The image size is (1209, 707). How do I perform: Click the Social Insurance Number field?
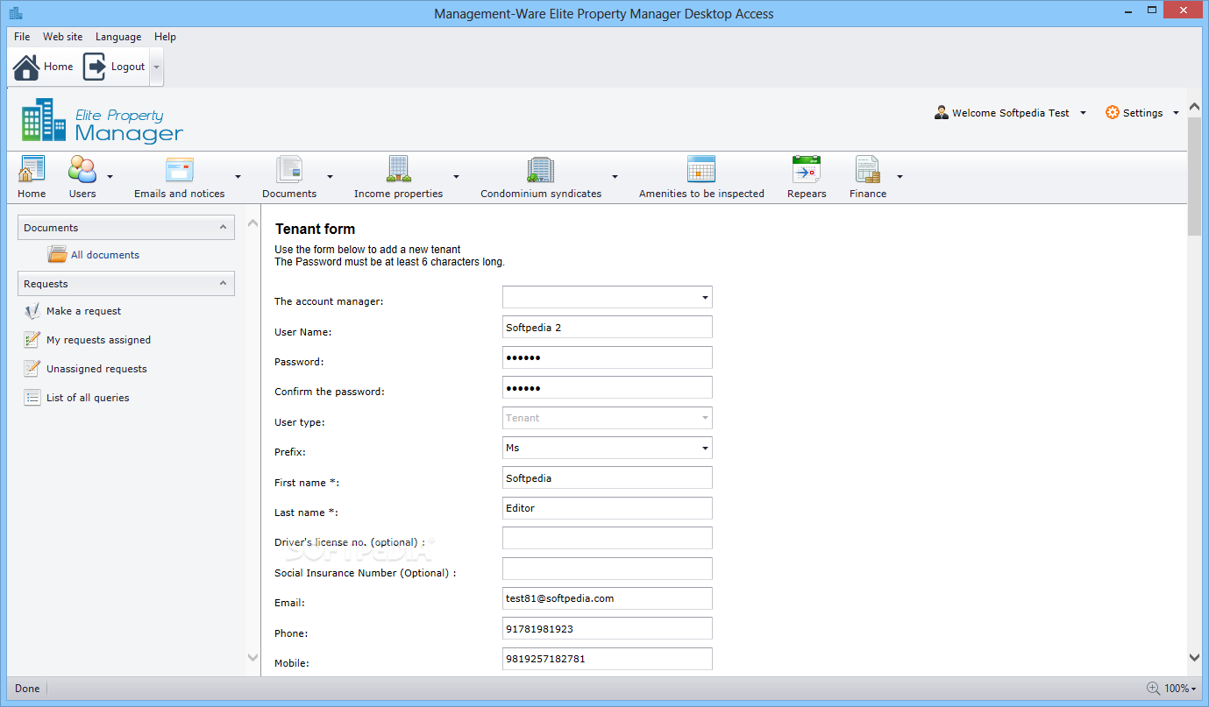point(608,569)
